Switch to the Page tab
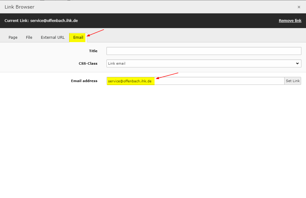 [x=13, y=38]
